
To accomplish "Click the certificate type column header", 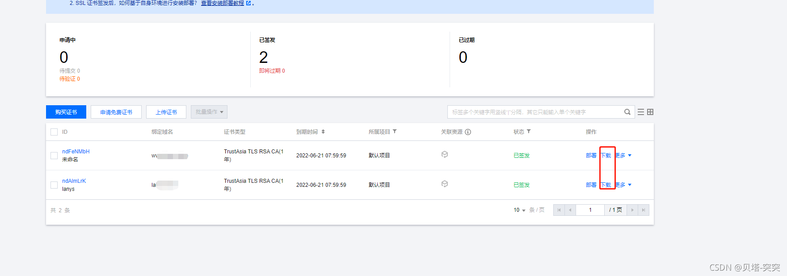I will coord(235,132).
